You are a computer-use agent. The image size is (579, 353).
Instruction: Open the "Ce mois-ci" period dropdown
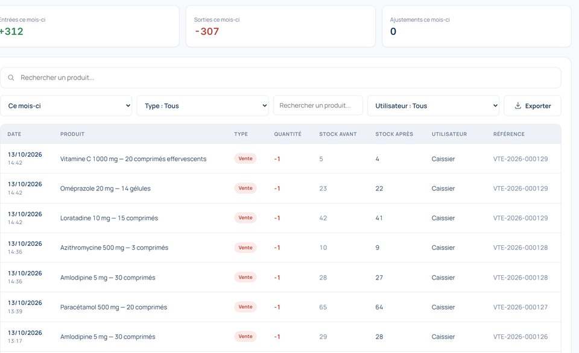[66, 106]
